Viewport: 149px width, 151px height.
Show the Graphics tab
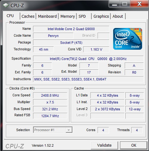[101, 16]
